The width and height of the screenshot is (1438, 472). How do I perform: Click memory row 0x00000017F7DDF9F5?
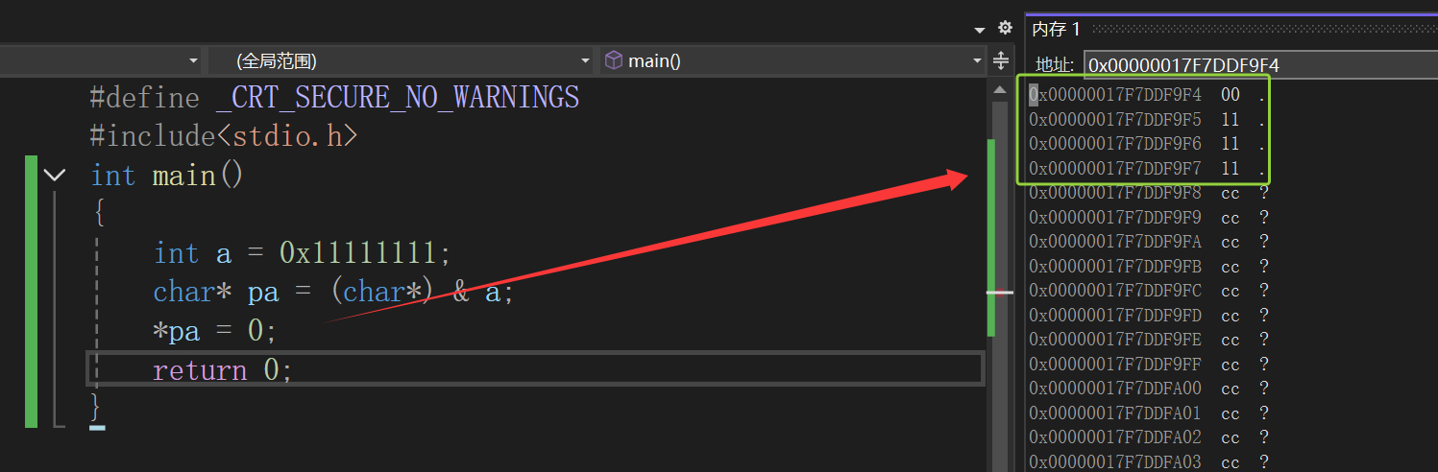pyautogui.click(x=1148, y=120)
